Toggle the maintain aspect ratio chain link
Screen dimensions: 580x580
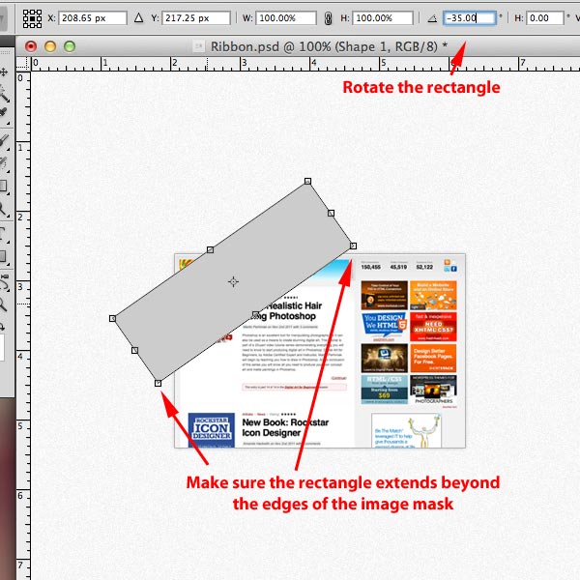[x=328, y=18]
